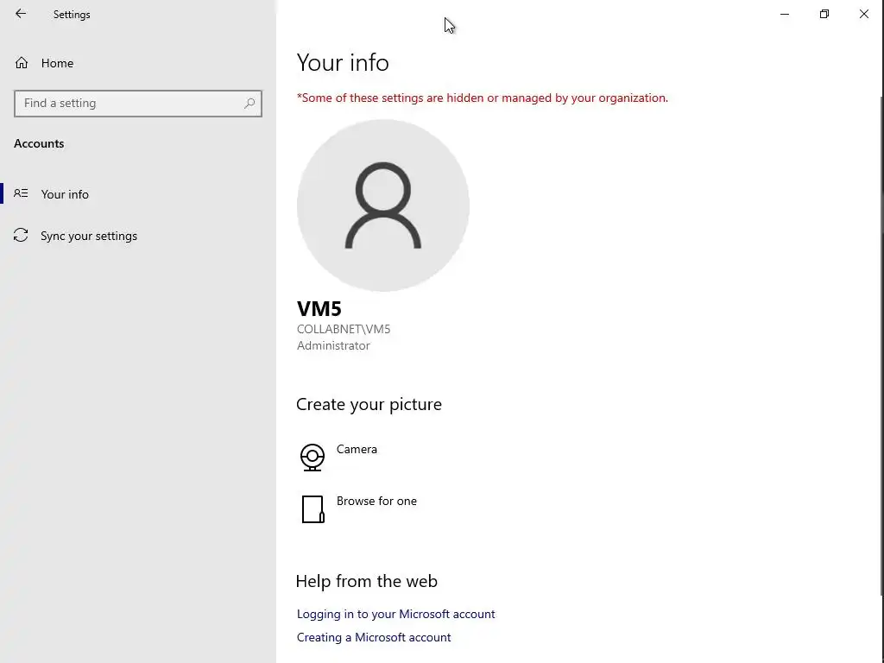
Task: Click the vertical scrollbar on the right
Action: [x=881, y=345]
